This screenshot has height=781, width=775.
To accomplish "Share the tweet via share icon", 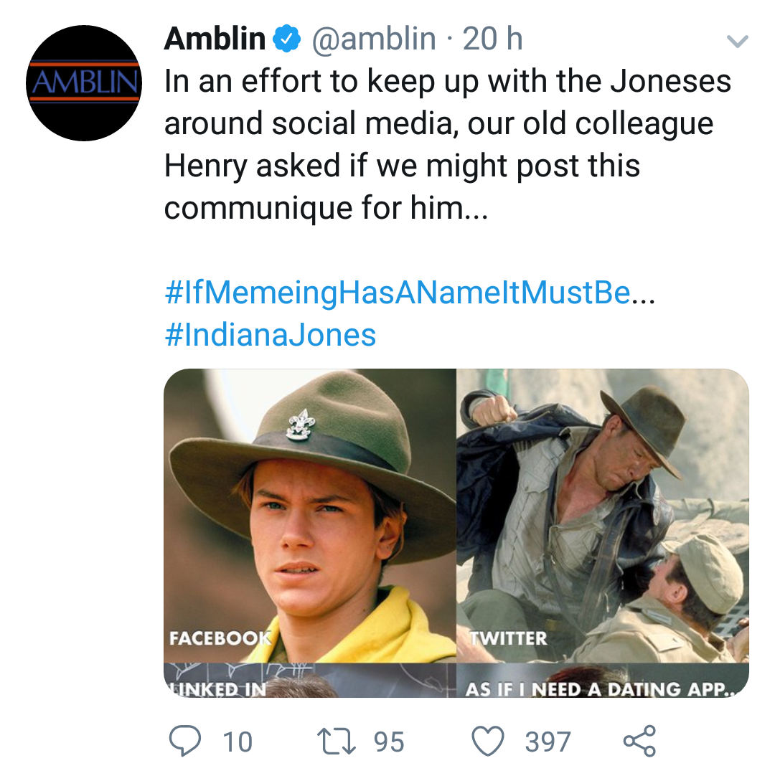I will pos(639,741).
